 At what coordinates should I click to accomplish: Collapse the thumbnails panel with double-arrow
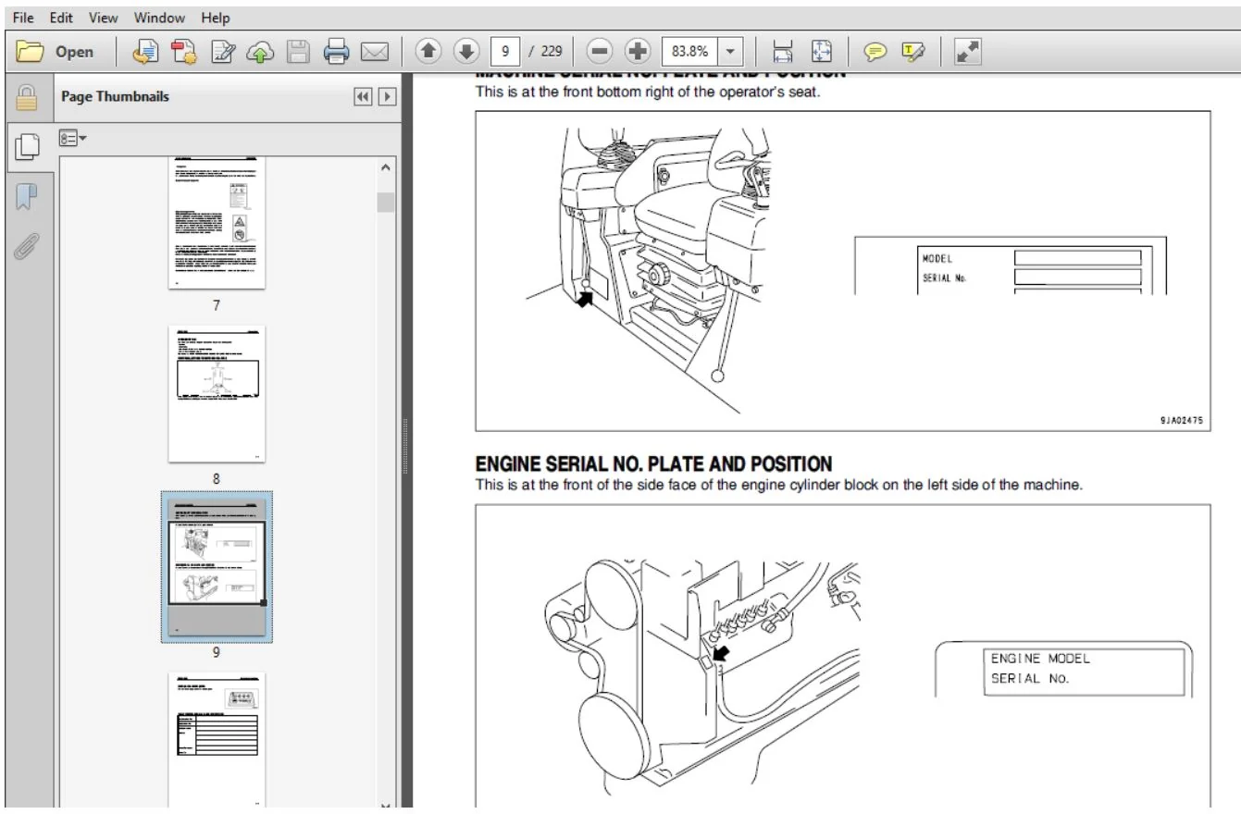pyautogui.click(x=363, y=97)
